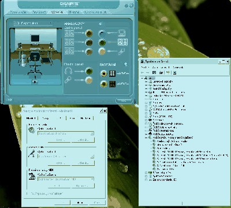Select the upper digital coaxial output jack
Viewport: 231px width, 208px height.
(104, 73)
